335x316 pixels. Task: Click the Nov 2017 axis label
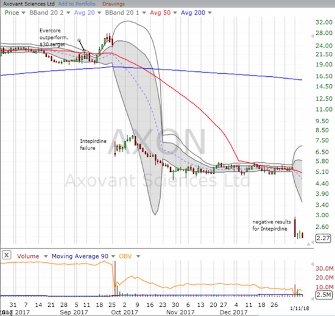[180, 312]
